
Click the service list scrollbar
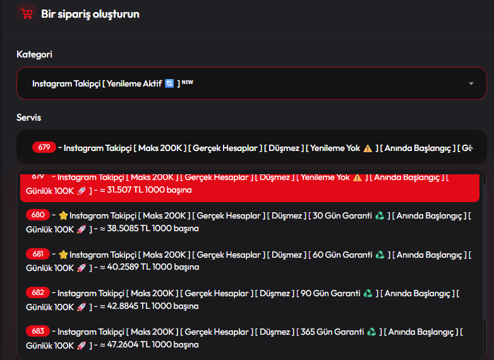(485, 264)
